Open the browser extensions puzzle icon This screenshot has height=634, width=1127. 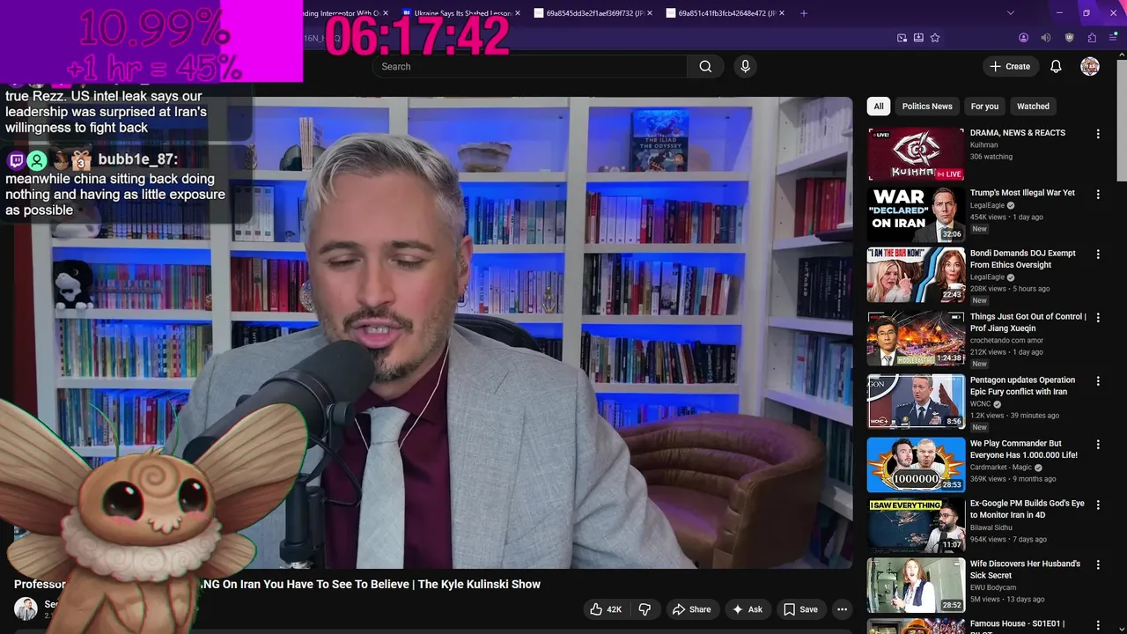[1092, 38]
